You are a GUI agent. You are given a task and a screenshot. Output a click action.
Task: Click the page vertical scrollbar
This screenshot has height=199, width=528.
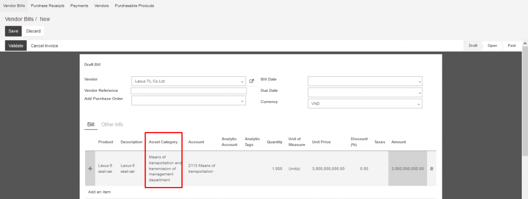[x=525, y=101]
